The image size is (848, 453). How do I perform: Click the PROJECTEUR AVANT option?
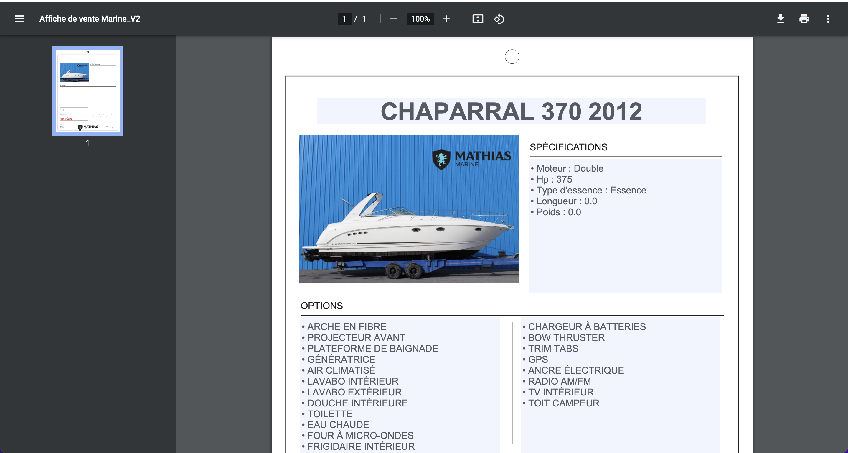[x=354, y=337]
